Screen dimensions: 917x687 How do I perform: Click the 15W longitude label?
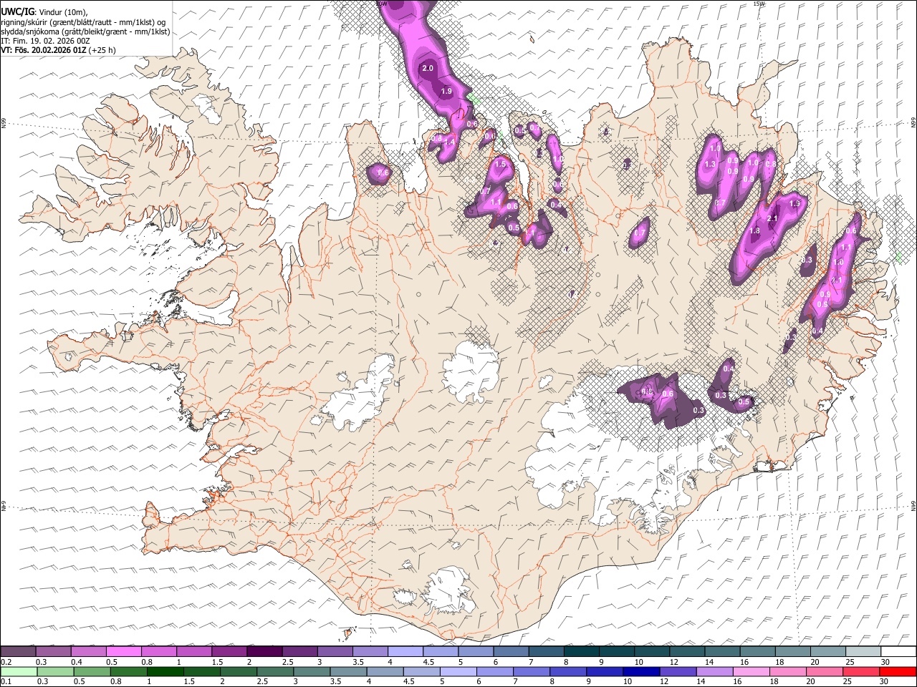coord(759,4)
